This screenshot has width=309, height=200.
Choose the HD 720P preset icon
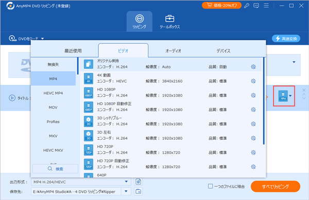click(89, 150)
